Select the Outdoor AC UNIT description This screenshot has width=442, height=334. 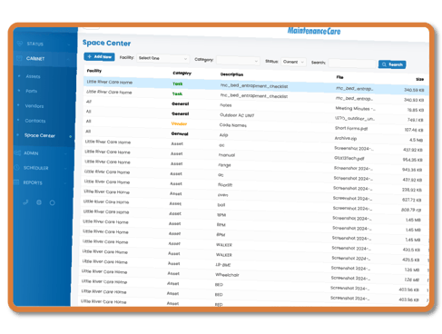point(237,115)
